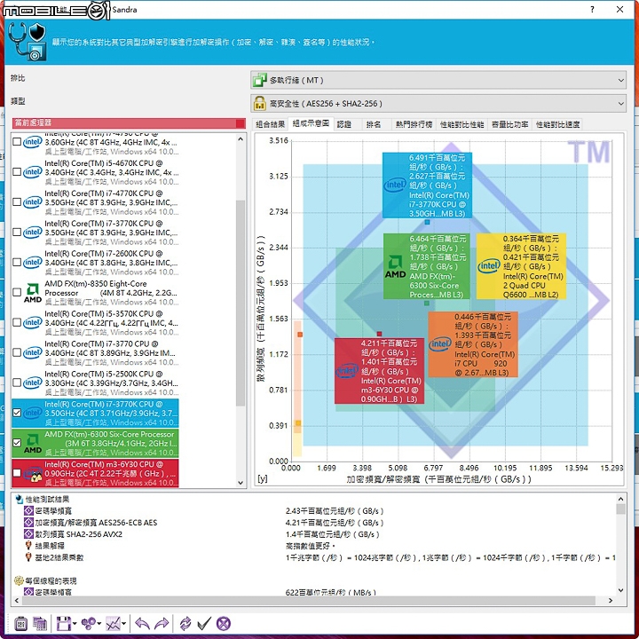The image size is (639, 639).
Task: Open the dropdown arrow beside gears icon
Action: (99, 624)
